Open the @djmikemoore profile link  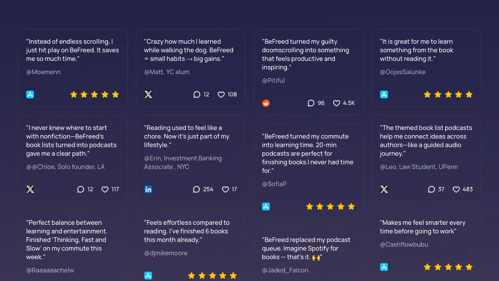[x=166, y=253]
